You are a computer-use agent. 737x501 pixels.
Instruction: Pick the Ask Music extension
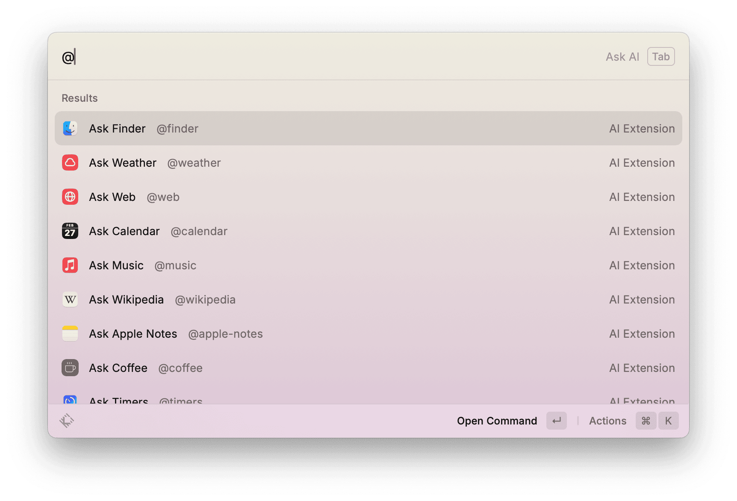368,265
